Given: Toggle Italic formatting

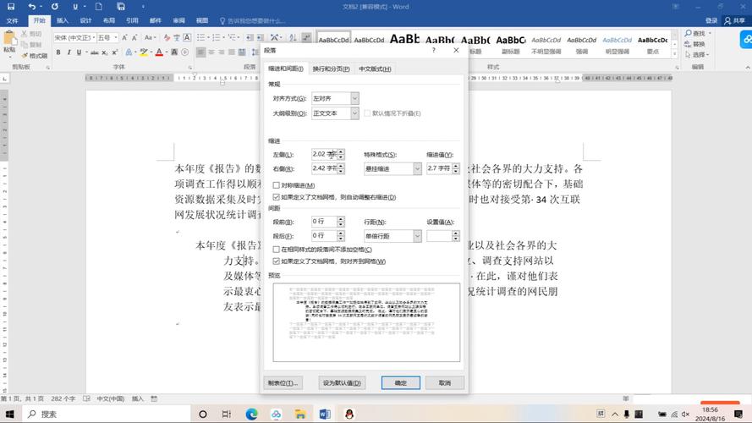Looking at the screenshot, I should click(69, 52).
